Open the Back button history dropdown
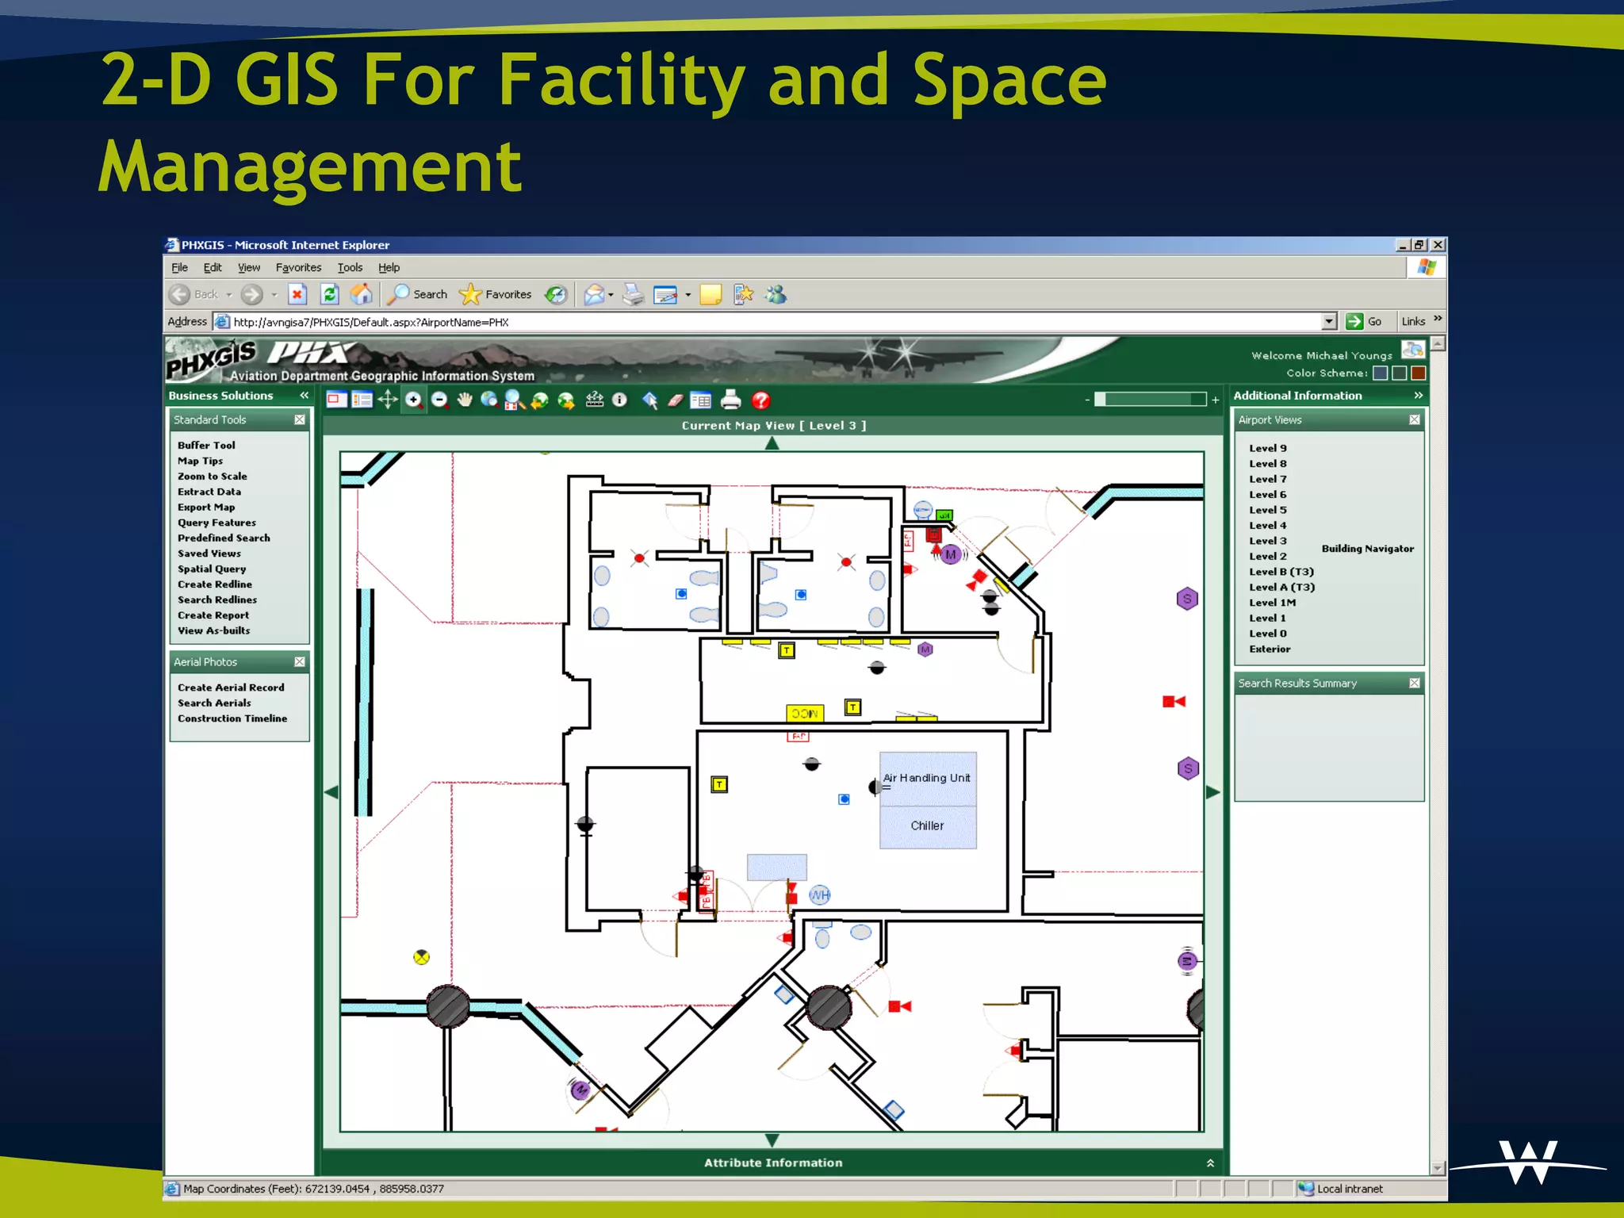 229,295
